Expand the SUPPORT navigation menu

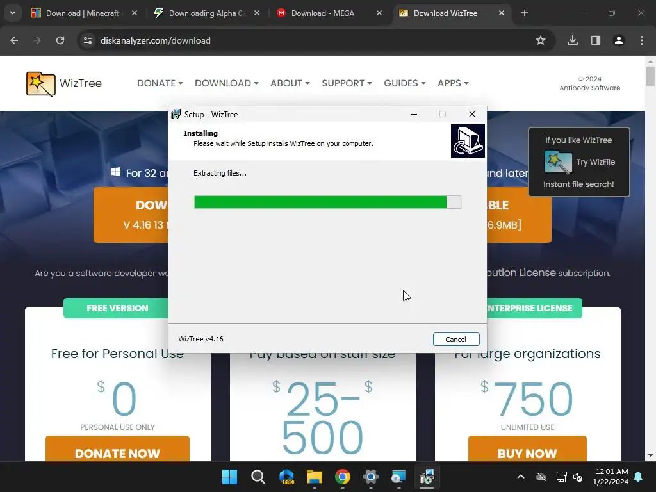pos(347,83)
